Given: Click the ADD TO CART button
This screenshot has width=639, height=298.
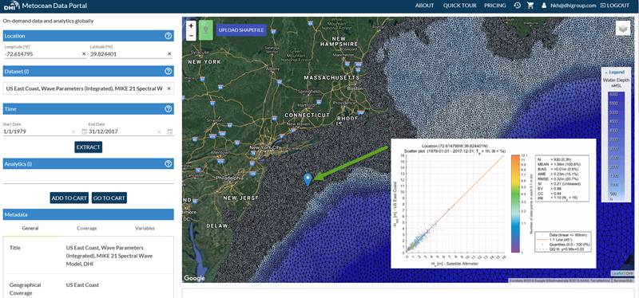Looking at the screenshot, I should click(x=69, y=198).
